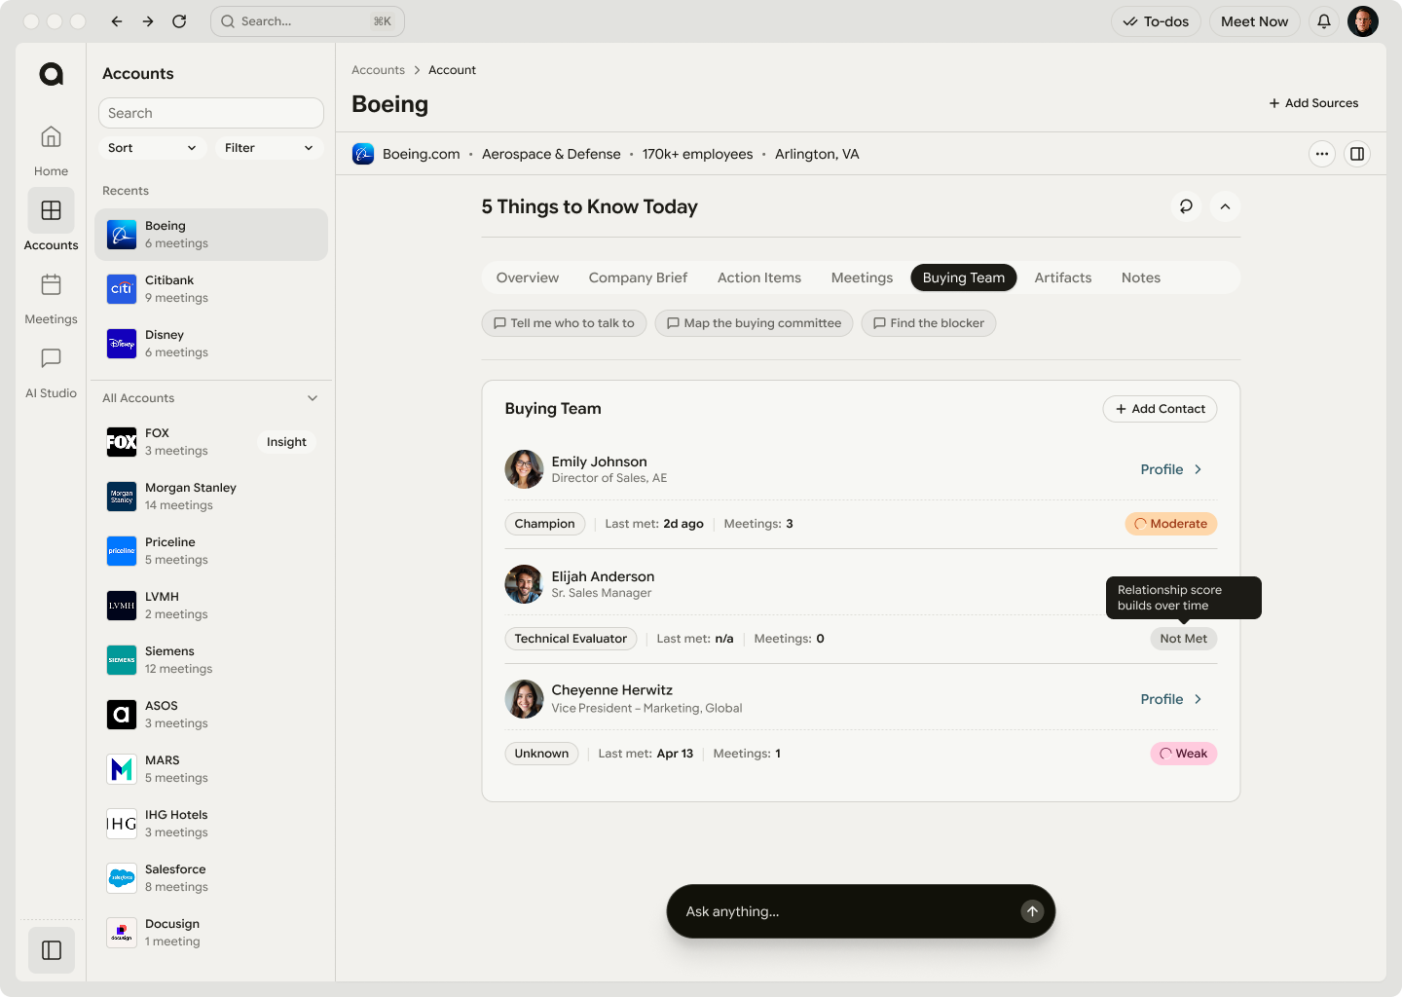Open the user profile avatar
Viewport: 1402px width, 997px height.
[1363, 21]
